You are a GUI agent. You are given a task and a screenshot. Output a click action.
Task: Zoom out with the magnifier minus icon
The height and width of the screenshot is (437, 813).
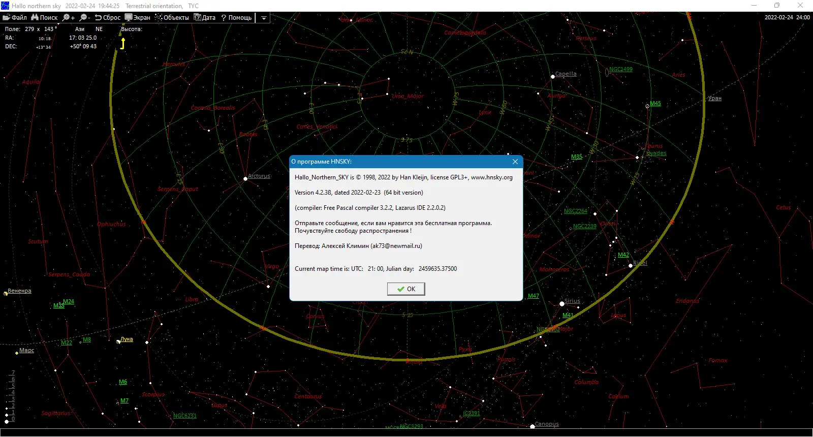85,18
